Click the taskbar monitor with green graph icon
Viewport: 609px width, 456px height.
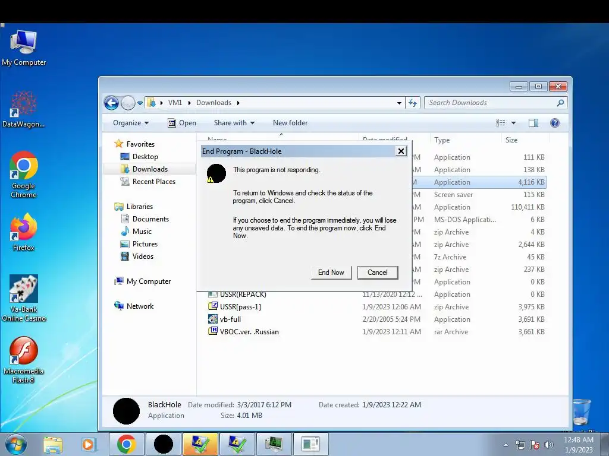tap(274, 444)
